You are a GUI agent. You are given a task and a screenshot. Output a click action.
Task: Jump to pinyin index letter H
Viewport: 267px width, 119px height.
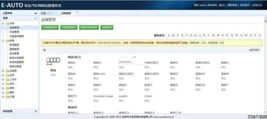tap(196, 35)
